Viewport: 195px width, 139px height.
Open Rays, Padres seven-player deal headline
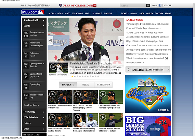(x=145, y=41)
